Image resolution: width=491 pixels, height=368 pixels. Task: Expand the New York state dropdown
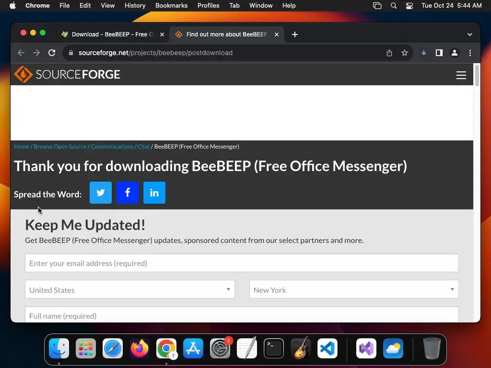[354, 289]
